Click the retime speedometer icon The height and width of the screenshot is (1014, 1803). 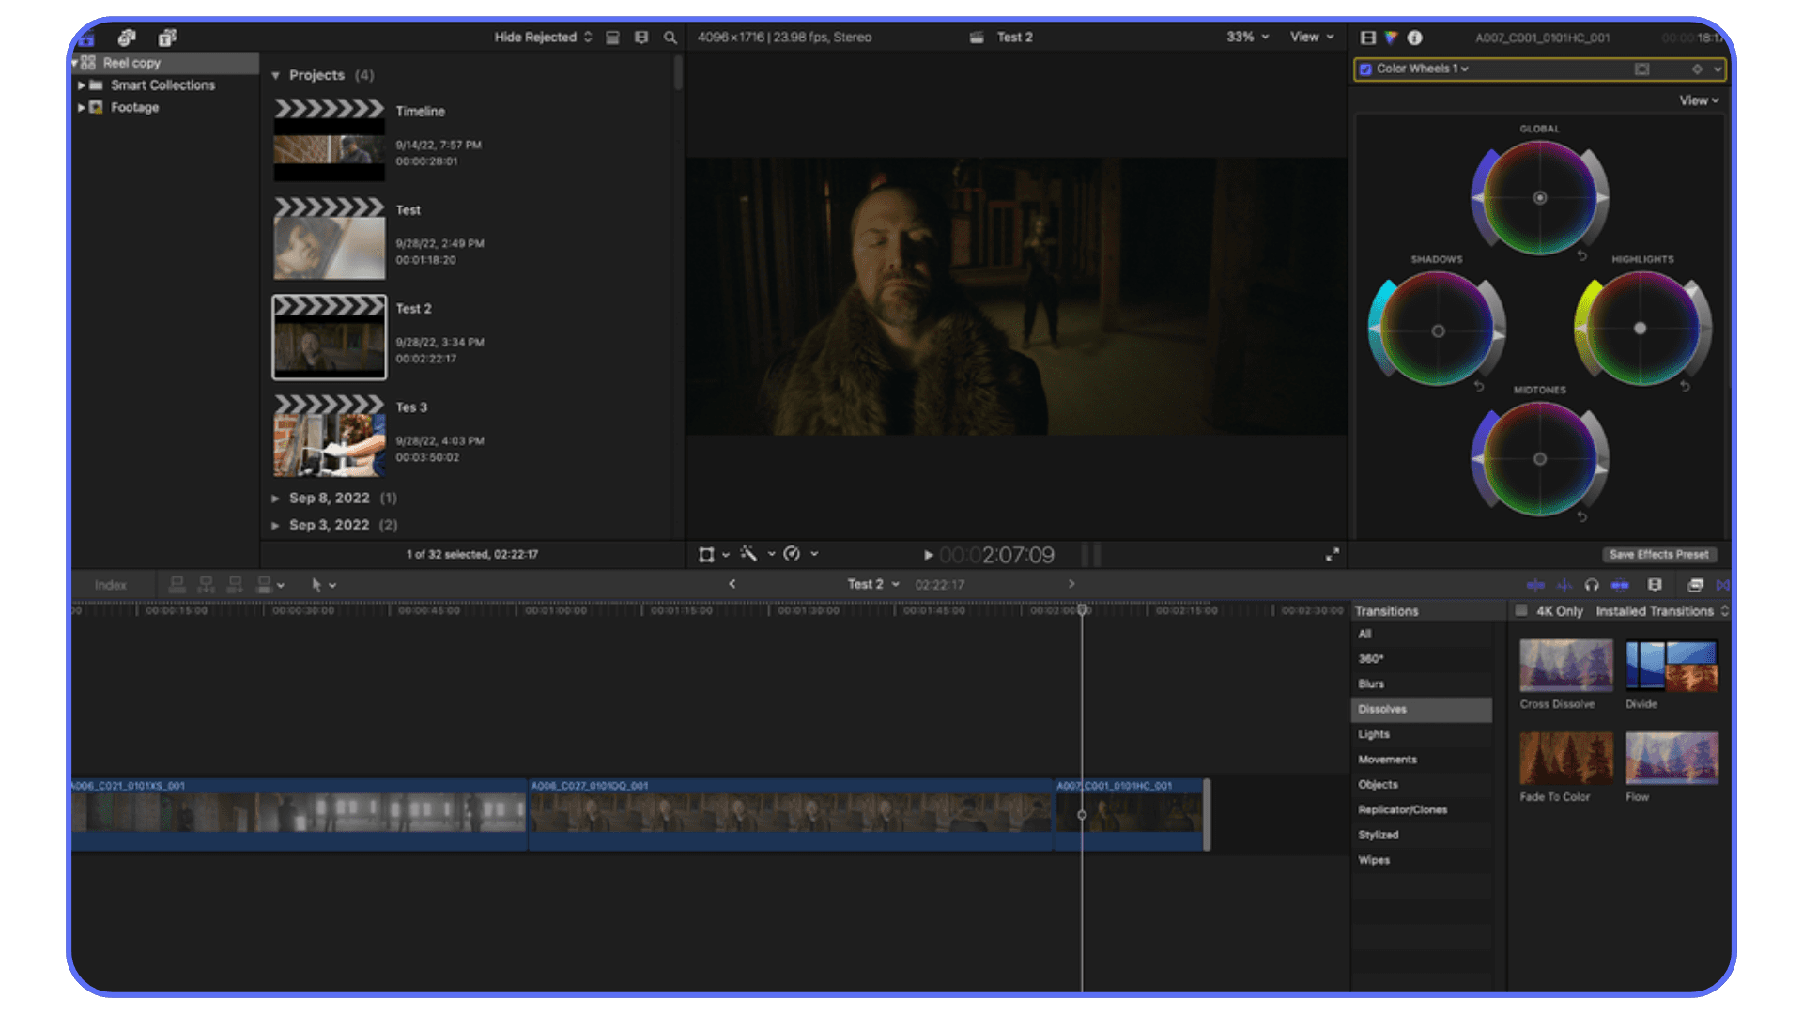tap(792, 554)
